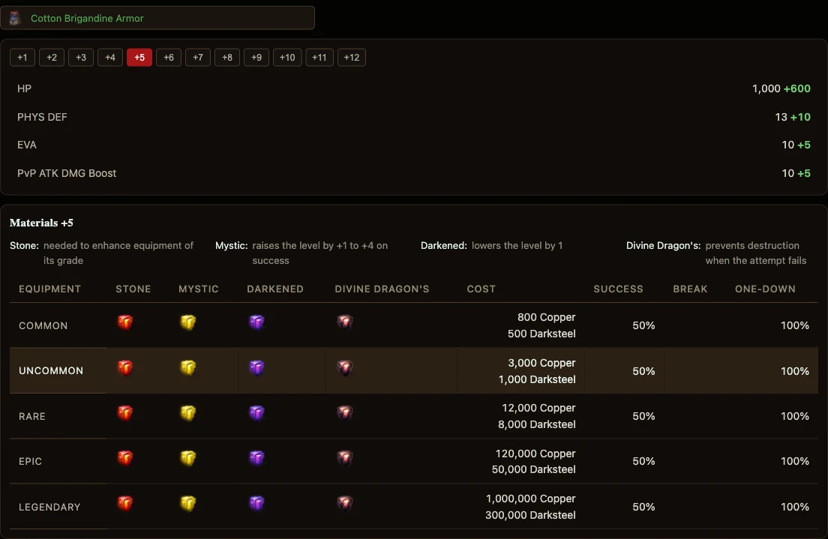Select the +12 enhancement level

pos(352,58)
